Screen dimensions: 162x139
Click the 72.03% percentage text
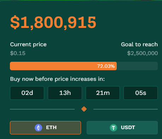click(x=106, y=66)
